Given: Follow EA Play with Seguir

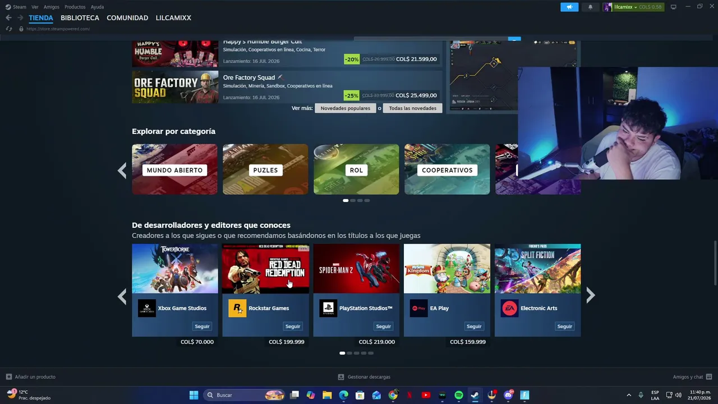Looking at the screenshot, I should 474,326.
